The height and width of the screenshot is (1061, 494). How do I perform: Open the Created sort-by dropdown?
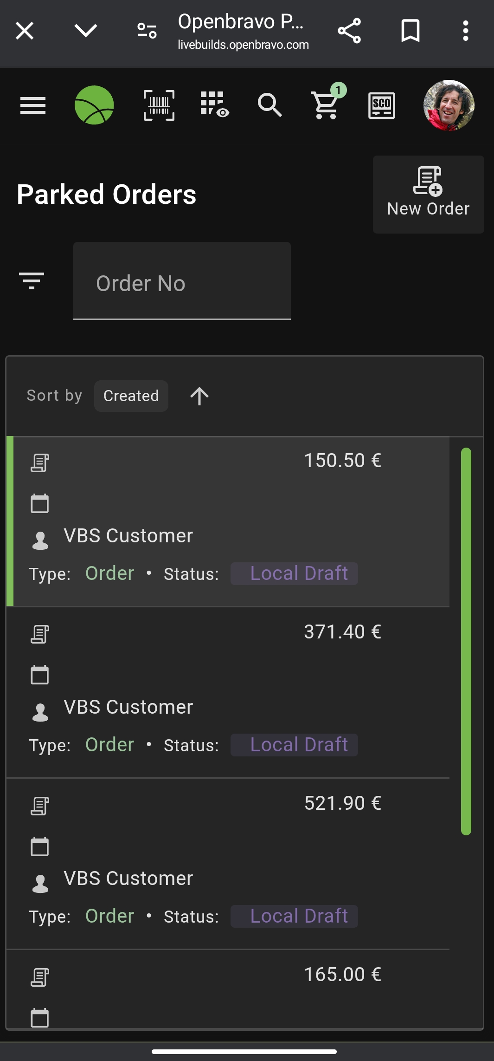[131, 396]
